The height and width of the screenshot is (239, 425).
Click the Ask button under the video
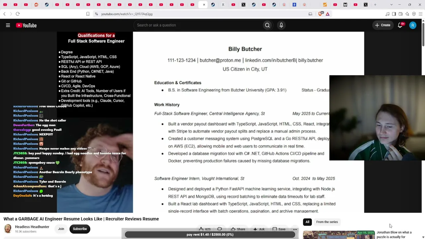(x=259, y=229)
